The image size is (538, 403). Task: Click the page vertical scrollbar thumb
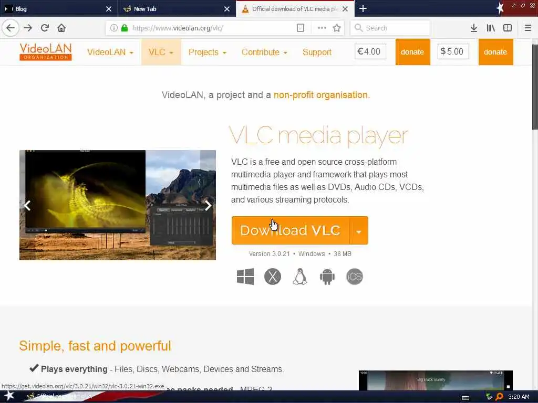click(534, 88)
